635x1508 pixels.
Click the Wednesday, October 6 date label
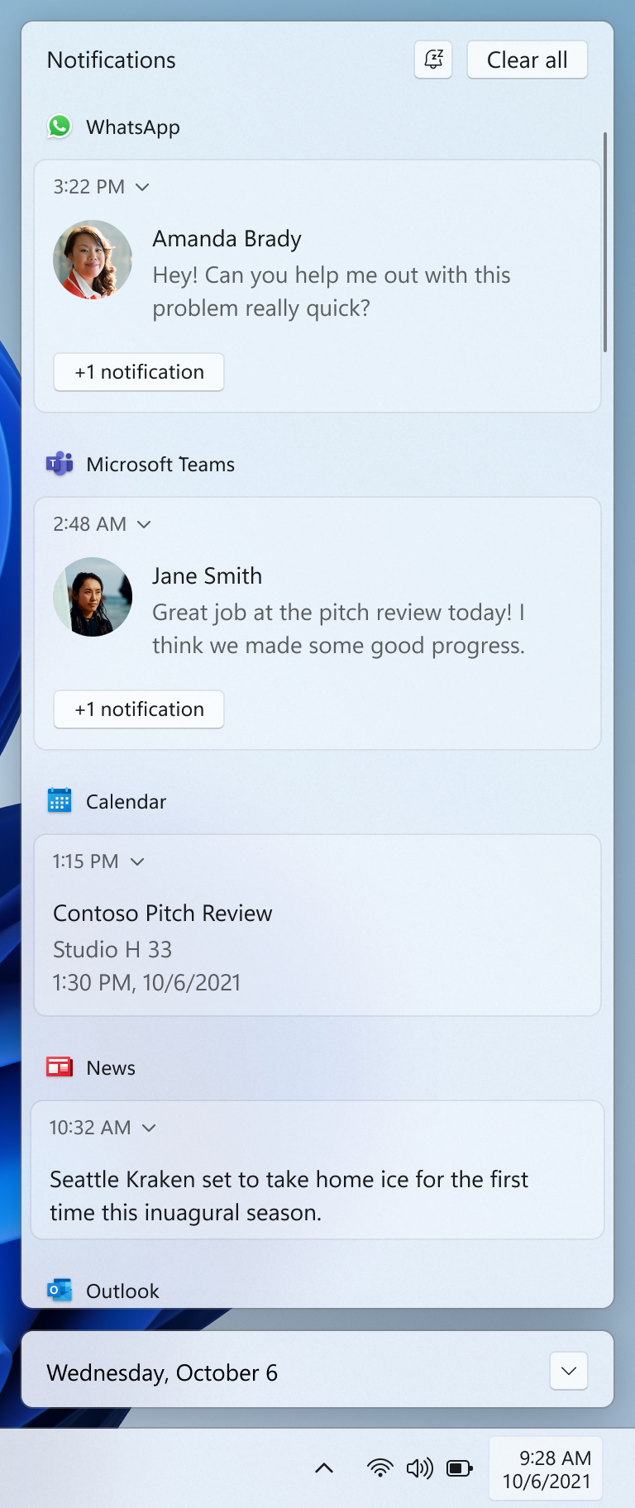pos(162,1372)
